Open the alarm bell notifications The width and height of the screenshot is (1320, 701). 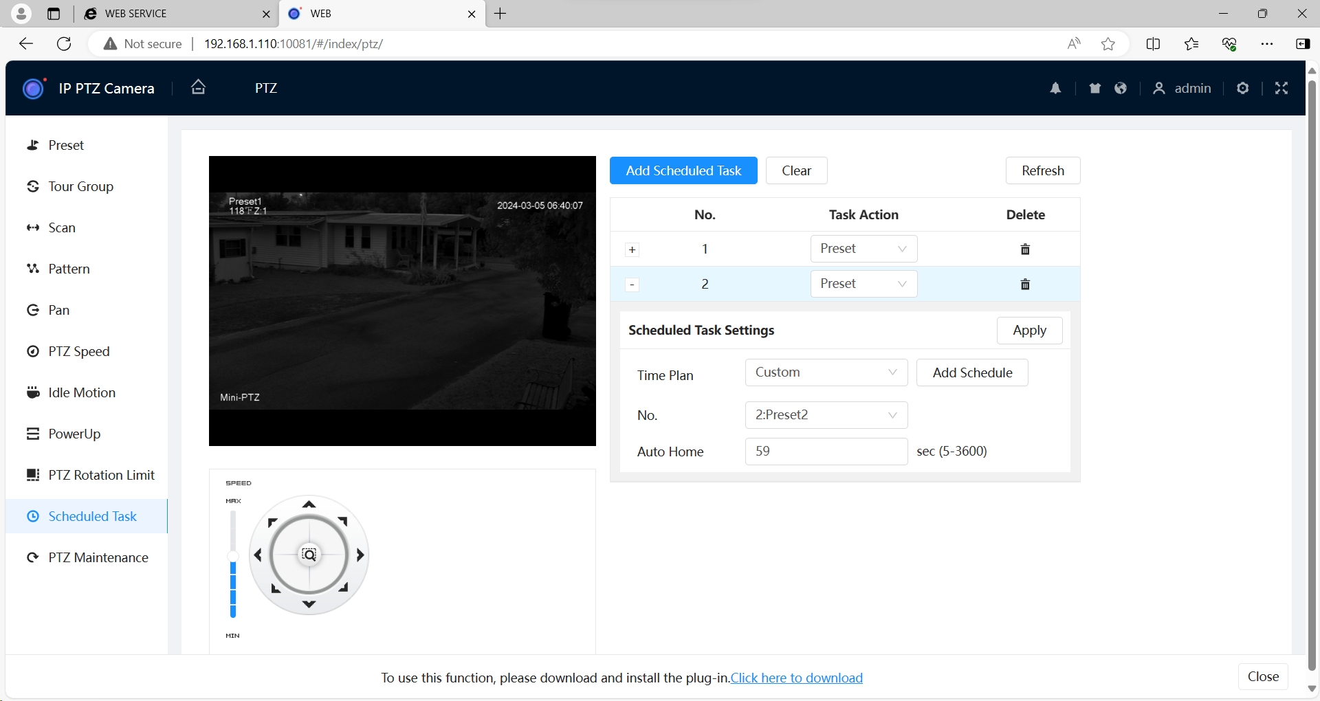pos(1055,88)
